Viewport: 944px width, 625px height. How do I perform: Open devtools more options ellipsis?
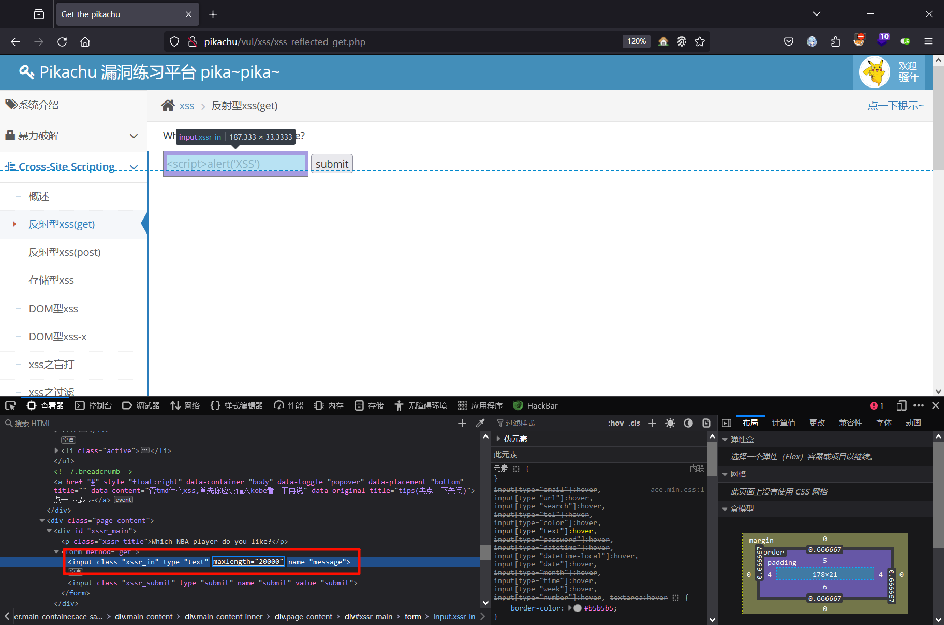tap(919, 405)
